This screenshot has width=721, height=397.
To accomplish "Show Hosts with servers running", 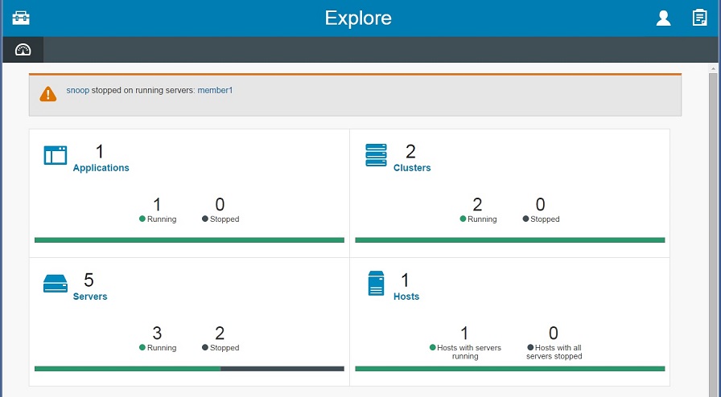I will pyautogui.click(x=465, y=343).
